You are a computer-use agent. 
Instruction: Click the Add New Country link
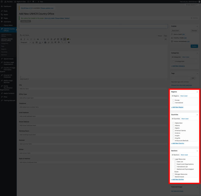pyautogui.click(x=177, y=143)
